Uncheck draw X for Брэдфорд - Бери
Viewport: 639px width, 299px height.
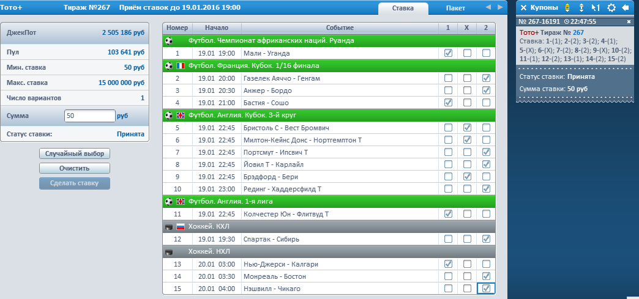pyautogui.click(x=467, y=177)
